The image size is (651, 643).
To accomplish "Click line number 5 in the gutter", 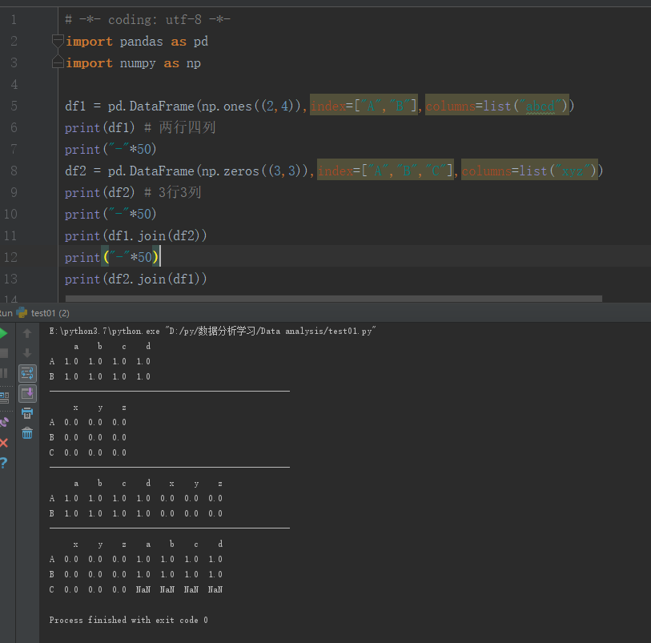I will coord(14,106).
